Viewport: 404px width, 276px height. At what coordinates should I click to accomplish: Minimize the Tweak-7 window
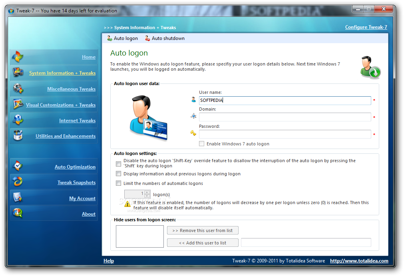coord(358,9)
